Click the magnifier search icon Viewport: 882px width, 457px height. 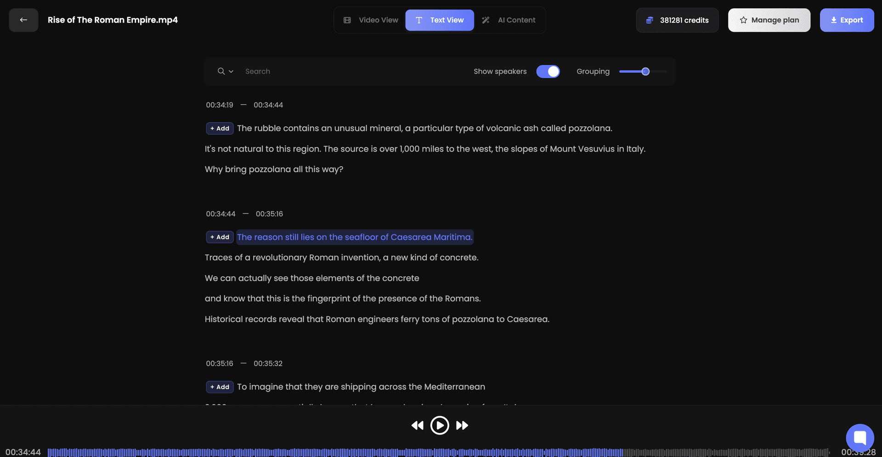click(221, 71)
